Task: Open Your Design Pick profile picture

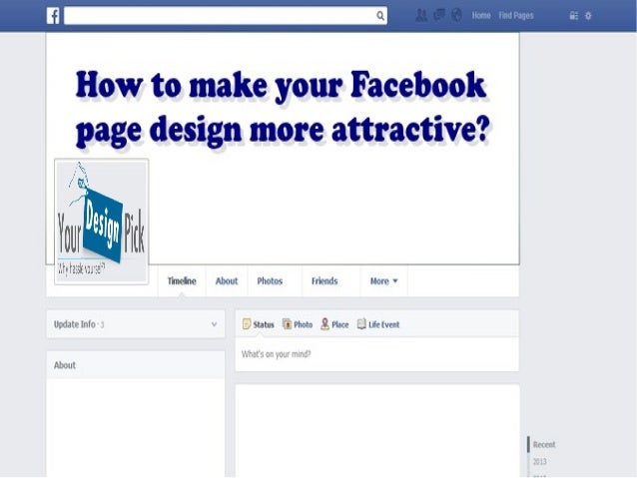Action: (x=102, y=222)
